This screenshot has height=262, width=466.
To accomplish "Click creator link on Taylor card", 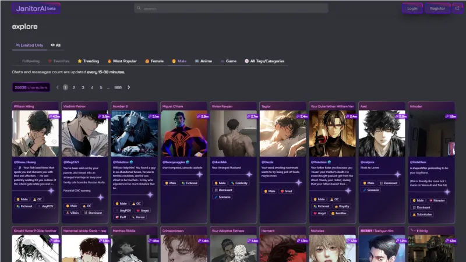I will pos(267,162).
